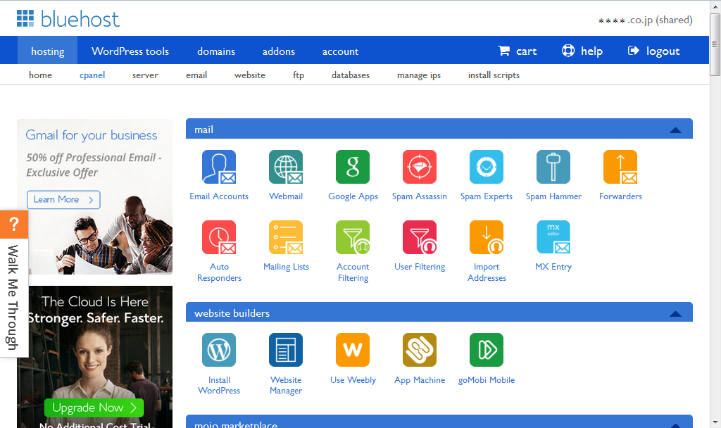Click the Gmail for your business heading

pos(92,135)
